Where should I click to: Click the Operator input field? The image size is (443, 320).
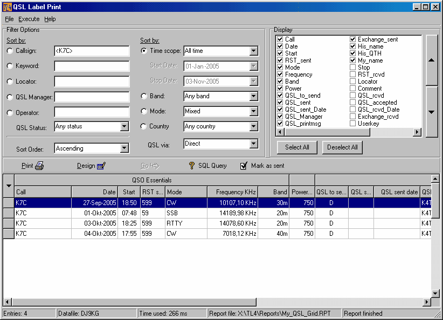click(92, 112)
